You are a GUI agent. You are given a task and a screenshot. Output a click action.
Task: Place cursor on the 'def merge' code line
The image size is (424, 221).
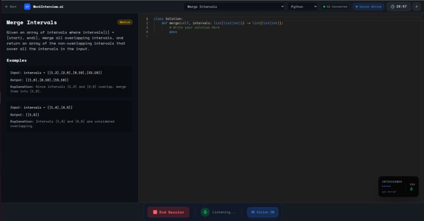pos(222,23)
